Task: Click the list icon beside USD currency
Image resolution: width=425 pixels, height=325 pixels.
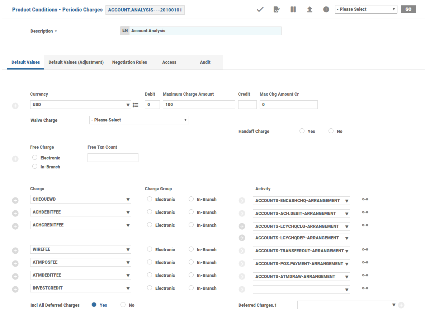Action: (135, 105)
